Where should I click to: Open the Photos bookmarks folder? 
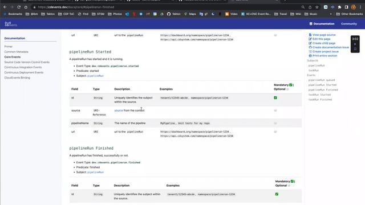click(115, 14)
